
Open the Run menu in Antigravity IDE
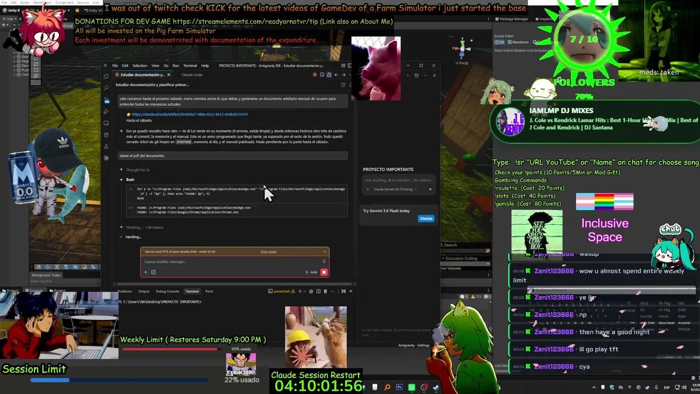176,66
